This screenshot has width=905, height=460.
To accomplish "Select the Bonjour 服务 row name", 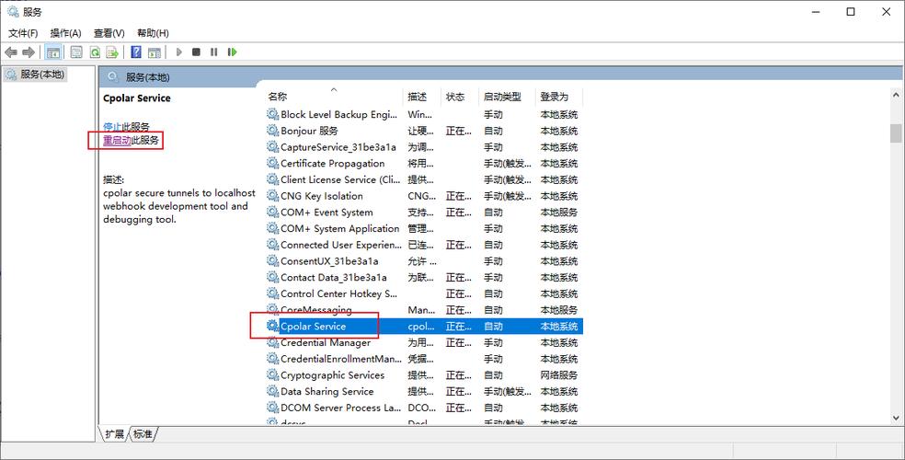I will point(309,131).
